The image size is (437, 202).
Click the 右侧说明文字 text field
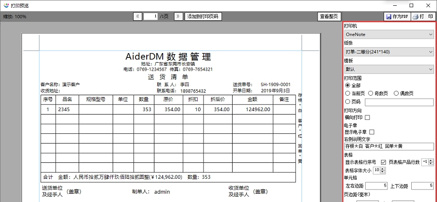click(389, 146)
